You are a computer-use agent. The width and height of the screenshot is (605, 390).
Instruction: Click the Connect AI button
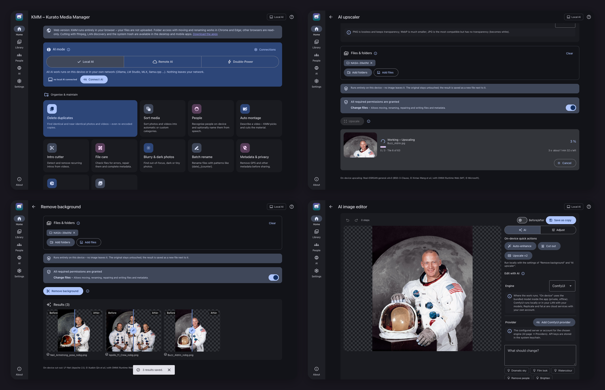94,80
